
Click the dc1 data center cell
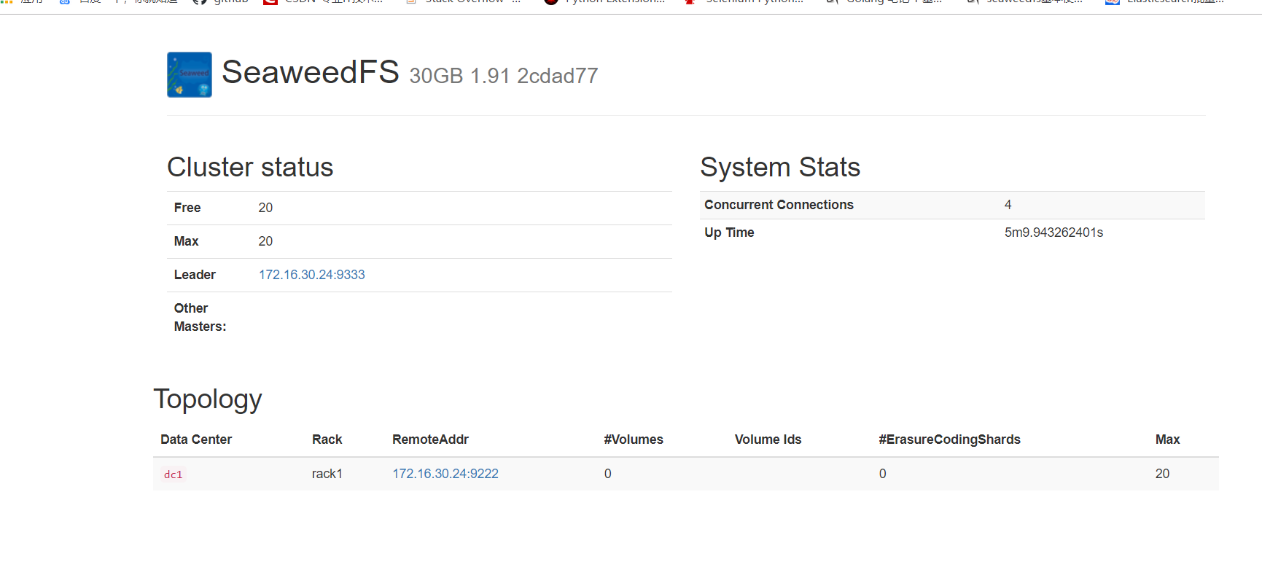(x=174, y=474)
